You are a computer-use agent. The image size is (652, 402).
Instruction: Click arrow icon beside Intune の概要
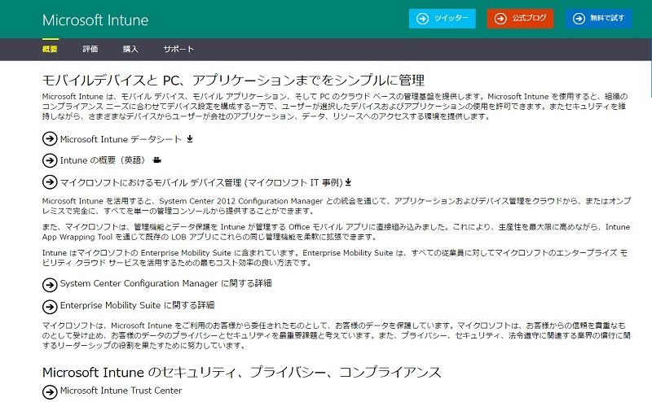pos(50,160)
